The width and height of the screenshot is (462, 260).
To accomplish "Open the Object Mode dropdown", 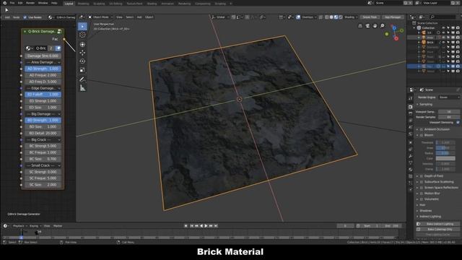I will point(100,17).
